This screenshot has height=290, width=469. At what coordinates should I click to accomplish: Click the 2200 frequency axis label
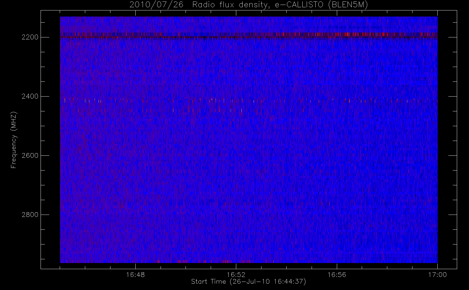coord(30,37)
